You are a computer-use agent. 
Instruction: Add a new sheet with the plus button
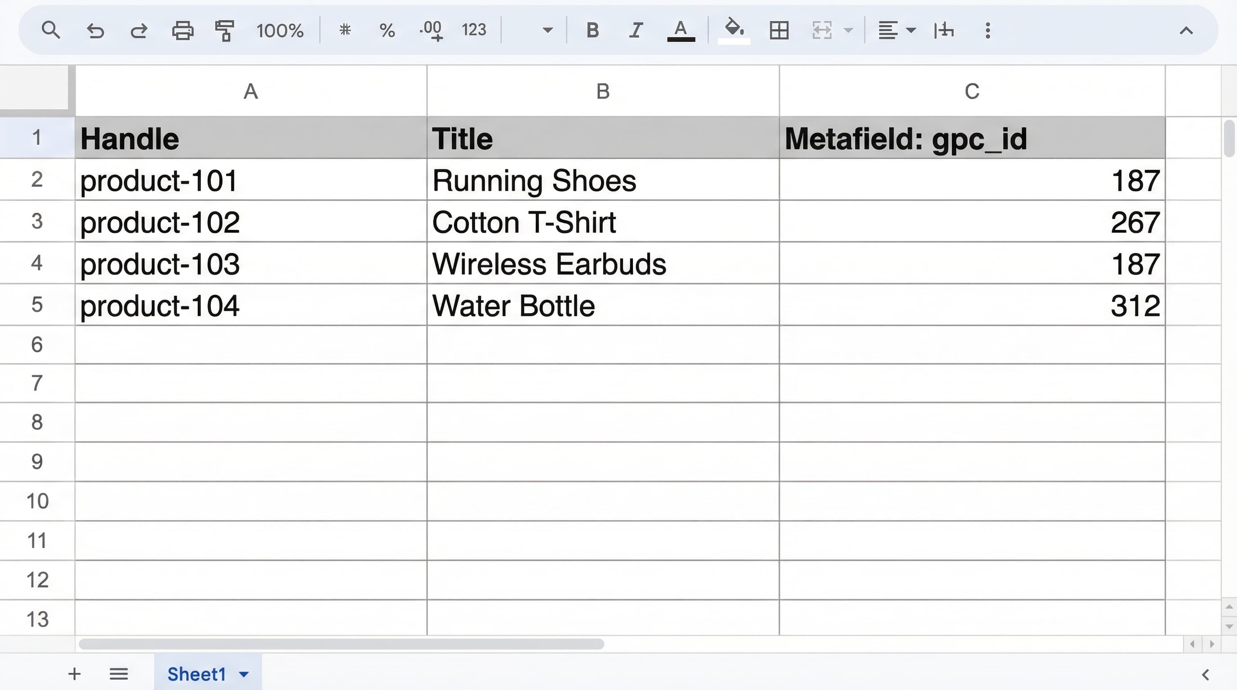pos(75,674)
